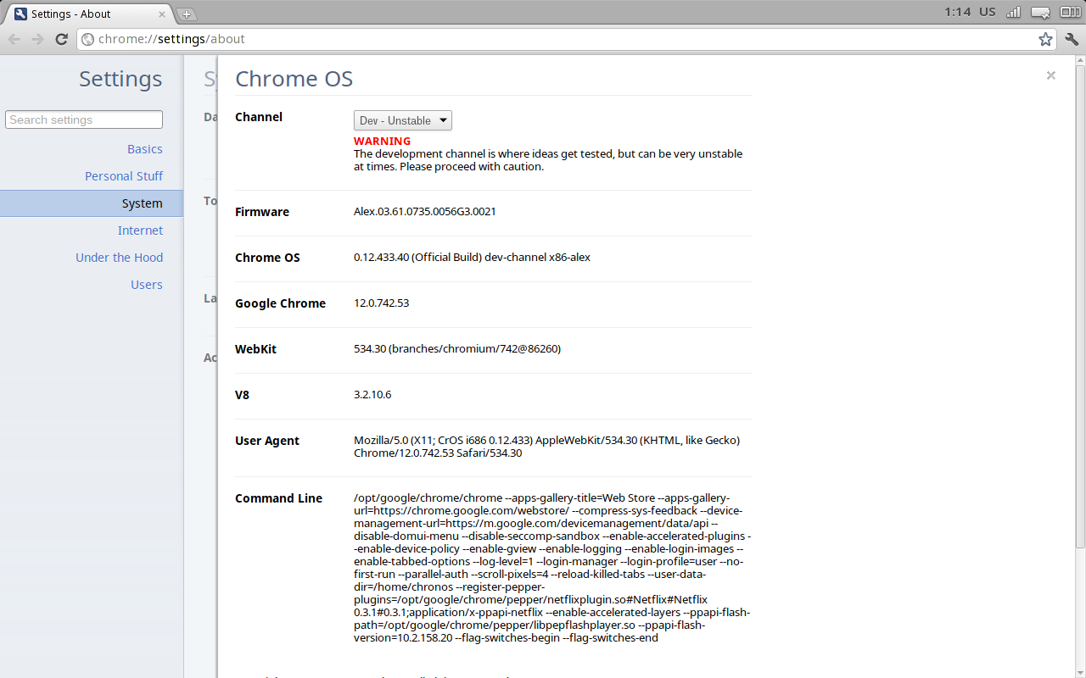Click the WebKit row label
The width and height of the screenshot is (1086, 678).
(x=255, y=349)
